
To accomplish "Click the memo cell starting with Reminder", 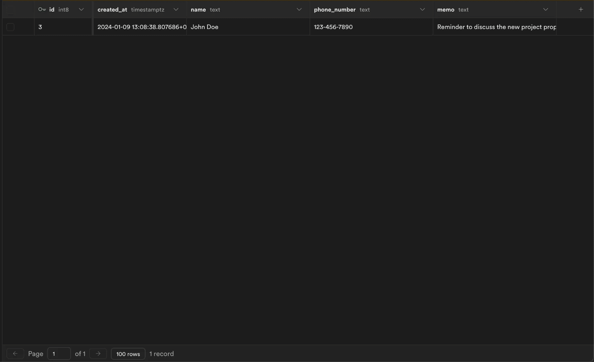I will [x=494, y=27].
